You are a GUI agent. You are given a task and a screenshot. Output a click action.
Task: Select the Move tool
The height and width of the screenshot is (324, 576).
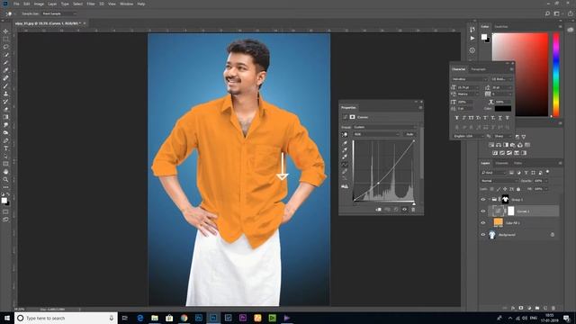pyautogui.click(x=5, y=31)
